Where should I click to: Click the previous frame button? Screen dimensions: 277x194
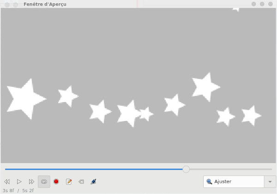(7, 182)
